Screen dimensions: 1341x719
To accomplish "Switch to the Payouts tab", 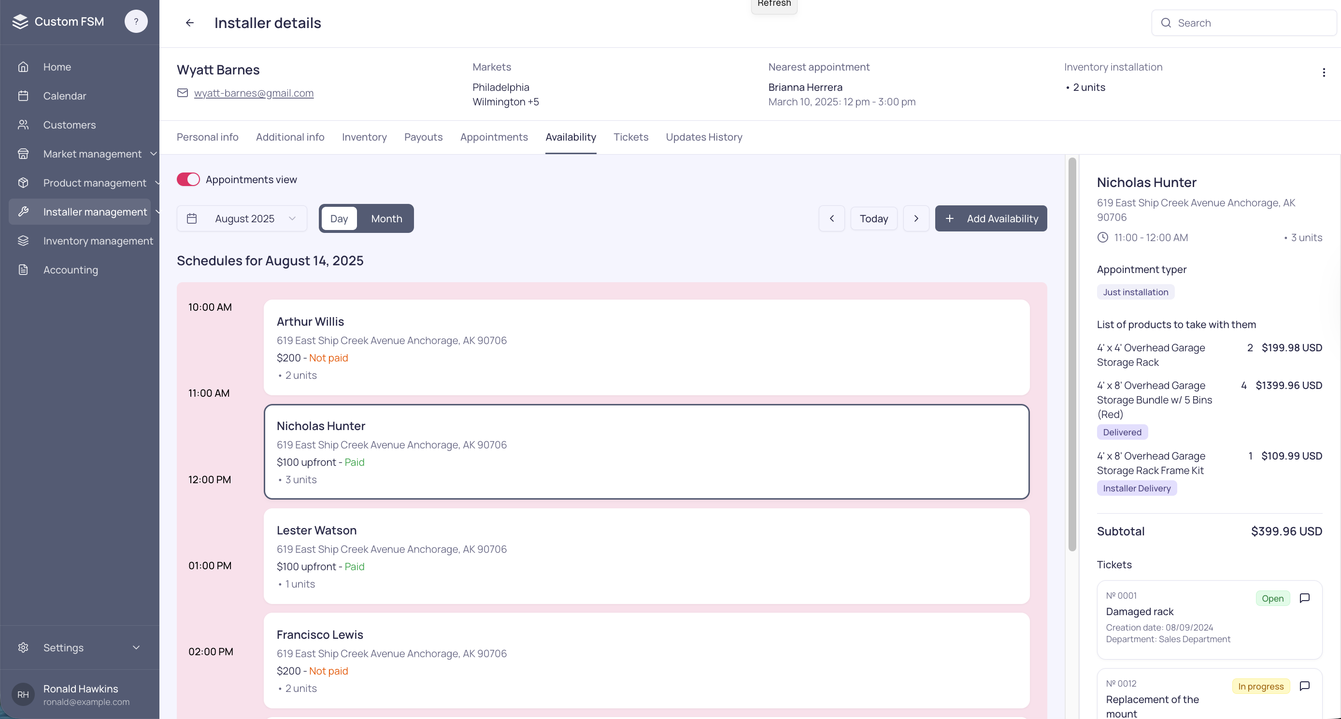I will [x=423, y=137].
